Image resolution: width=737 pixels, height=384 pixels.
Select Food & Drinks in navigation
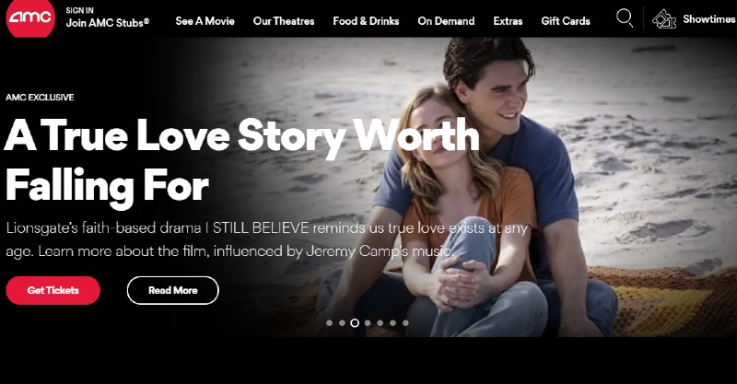tap(366, 21)
